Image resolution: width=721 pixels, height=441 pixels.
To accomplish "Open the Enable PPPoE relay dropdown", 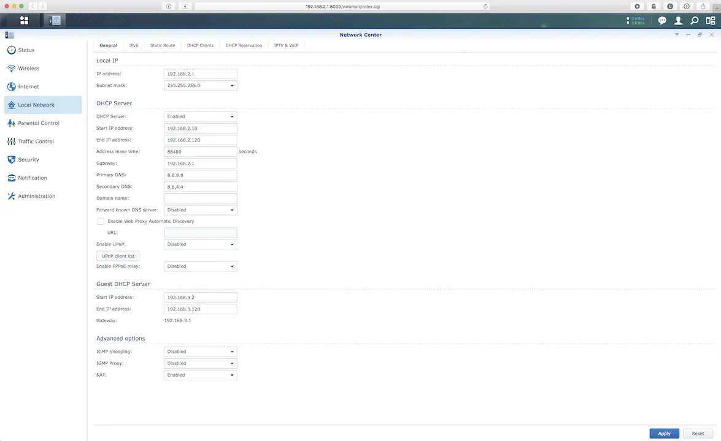I will pos(201,266).
